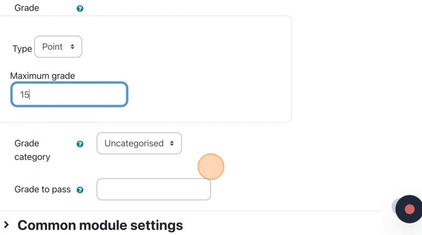422x235 pixels.
Task: Click into the Grade to pass field
Action: click(x=153, y=190)
